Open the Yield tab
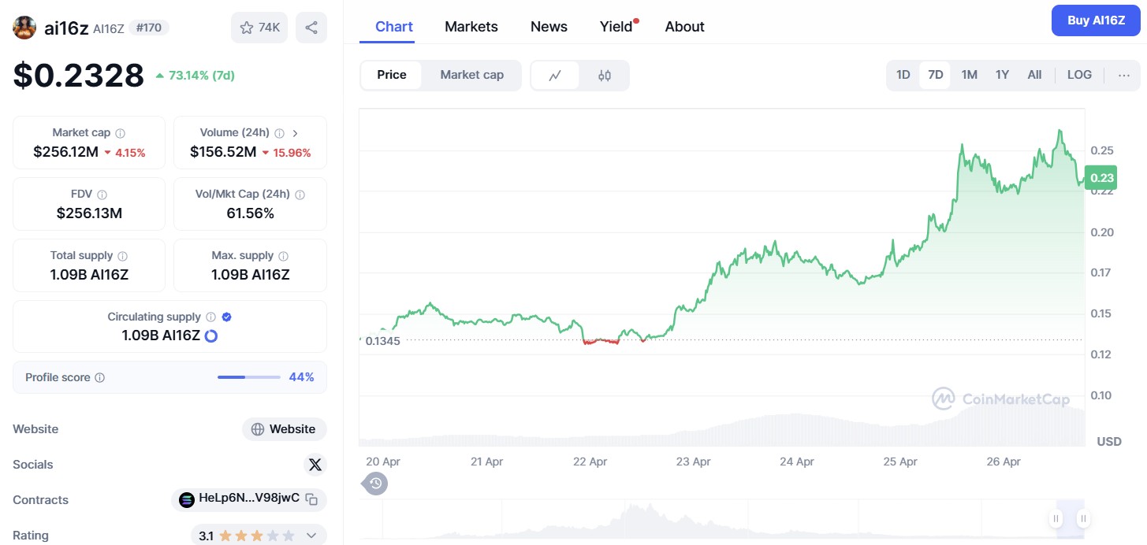The image size is (1147, 545). pyautogui.click(x=616, y=27)
